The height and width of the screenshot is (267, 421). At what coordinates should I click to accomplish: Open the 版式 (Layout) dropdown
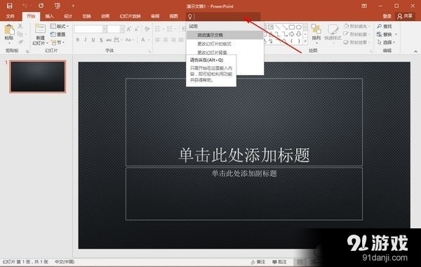click(x=60, y=26)
